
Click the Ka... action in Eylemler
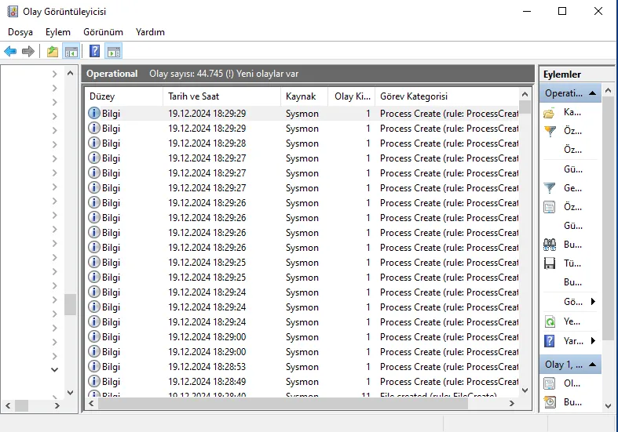[572, 113]
